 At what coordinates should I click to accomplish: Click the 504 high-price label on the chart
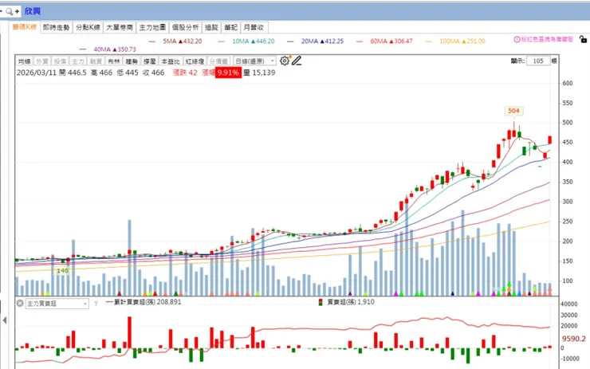513,111
